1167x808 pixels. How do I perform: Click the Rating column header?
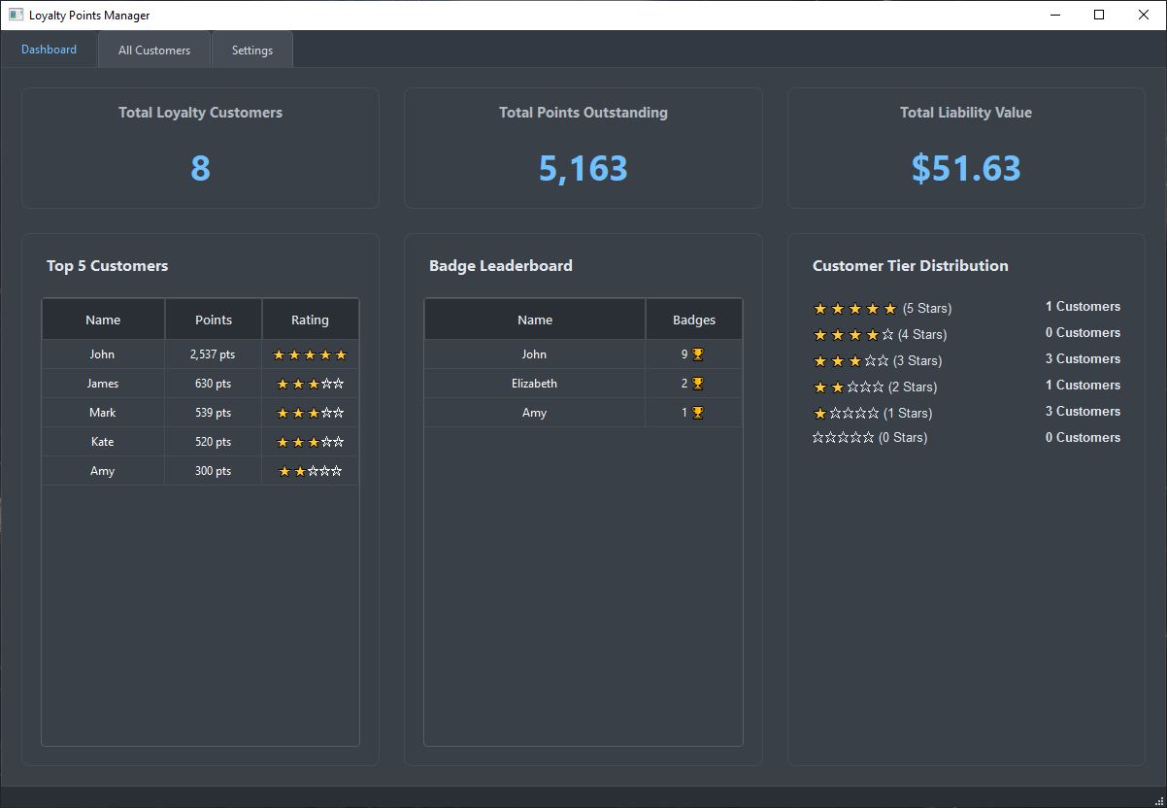310,320
